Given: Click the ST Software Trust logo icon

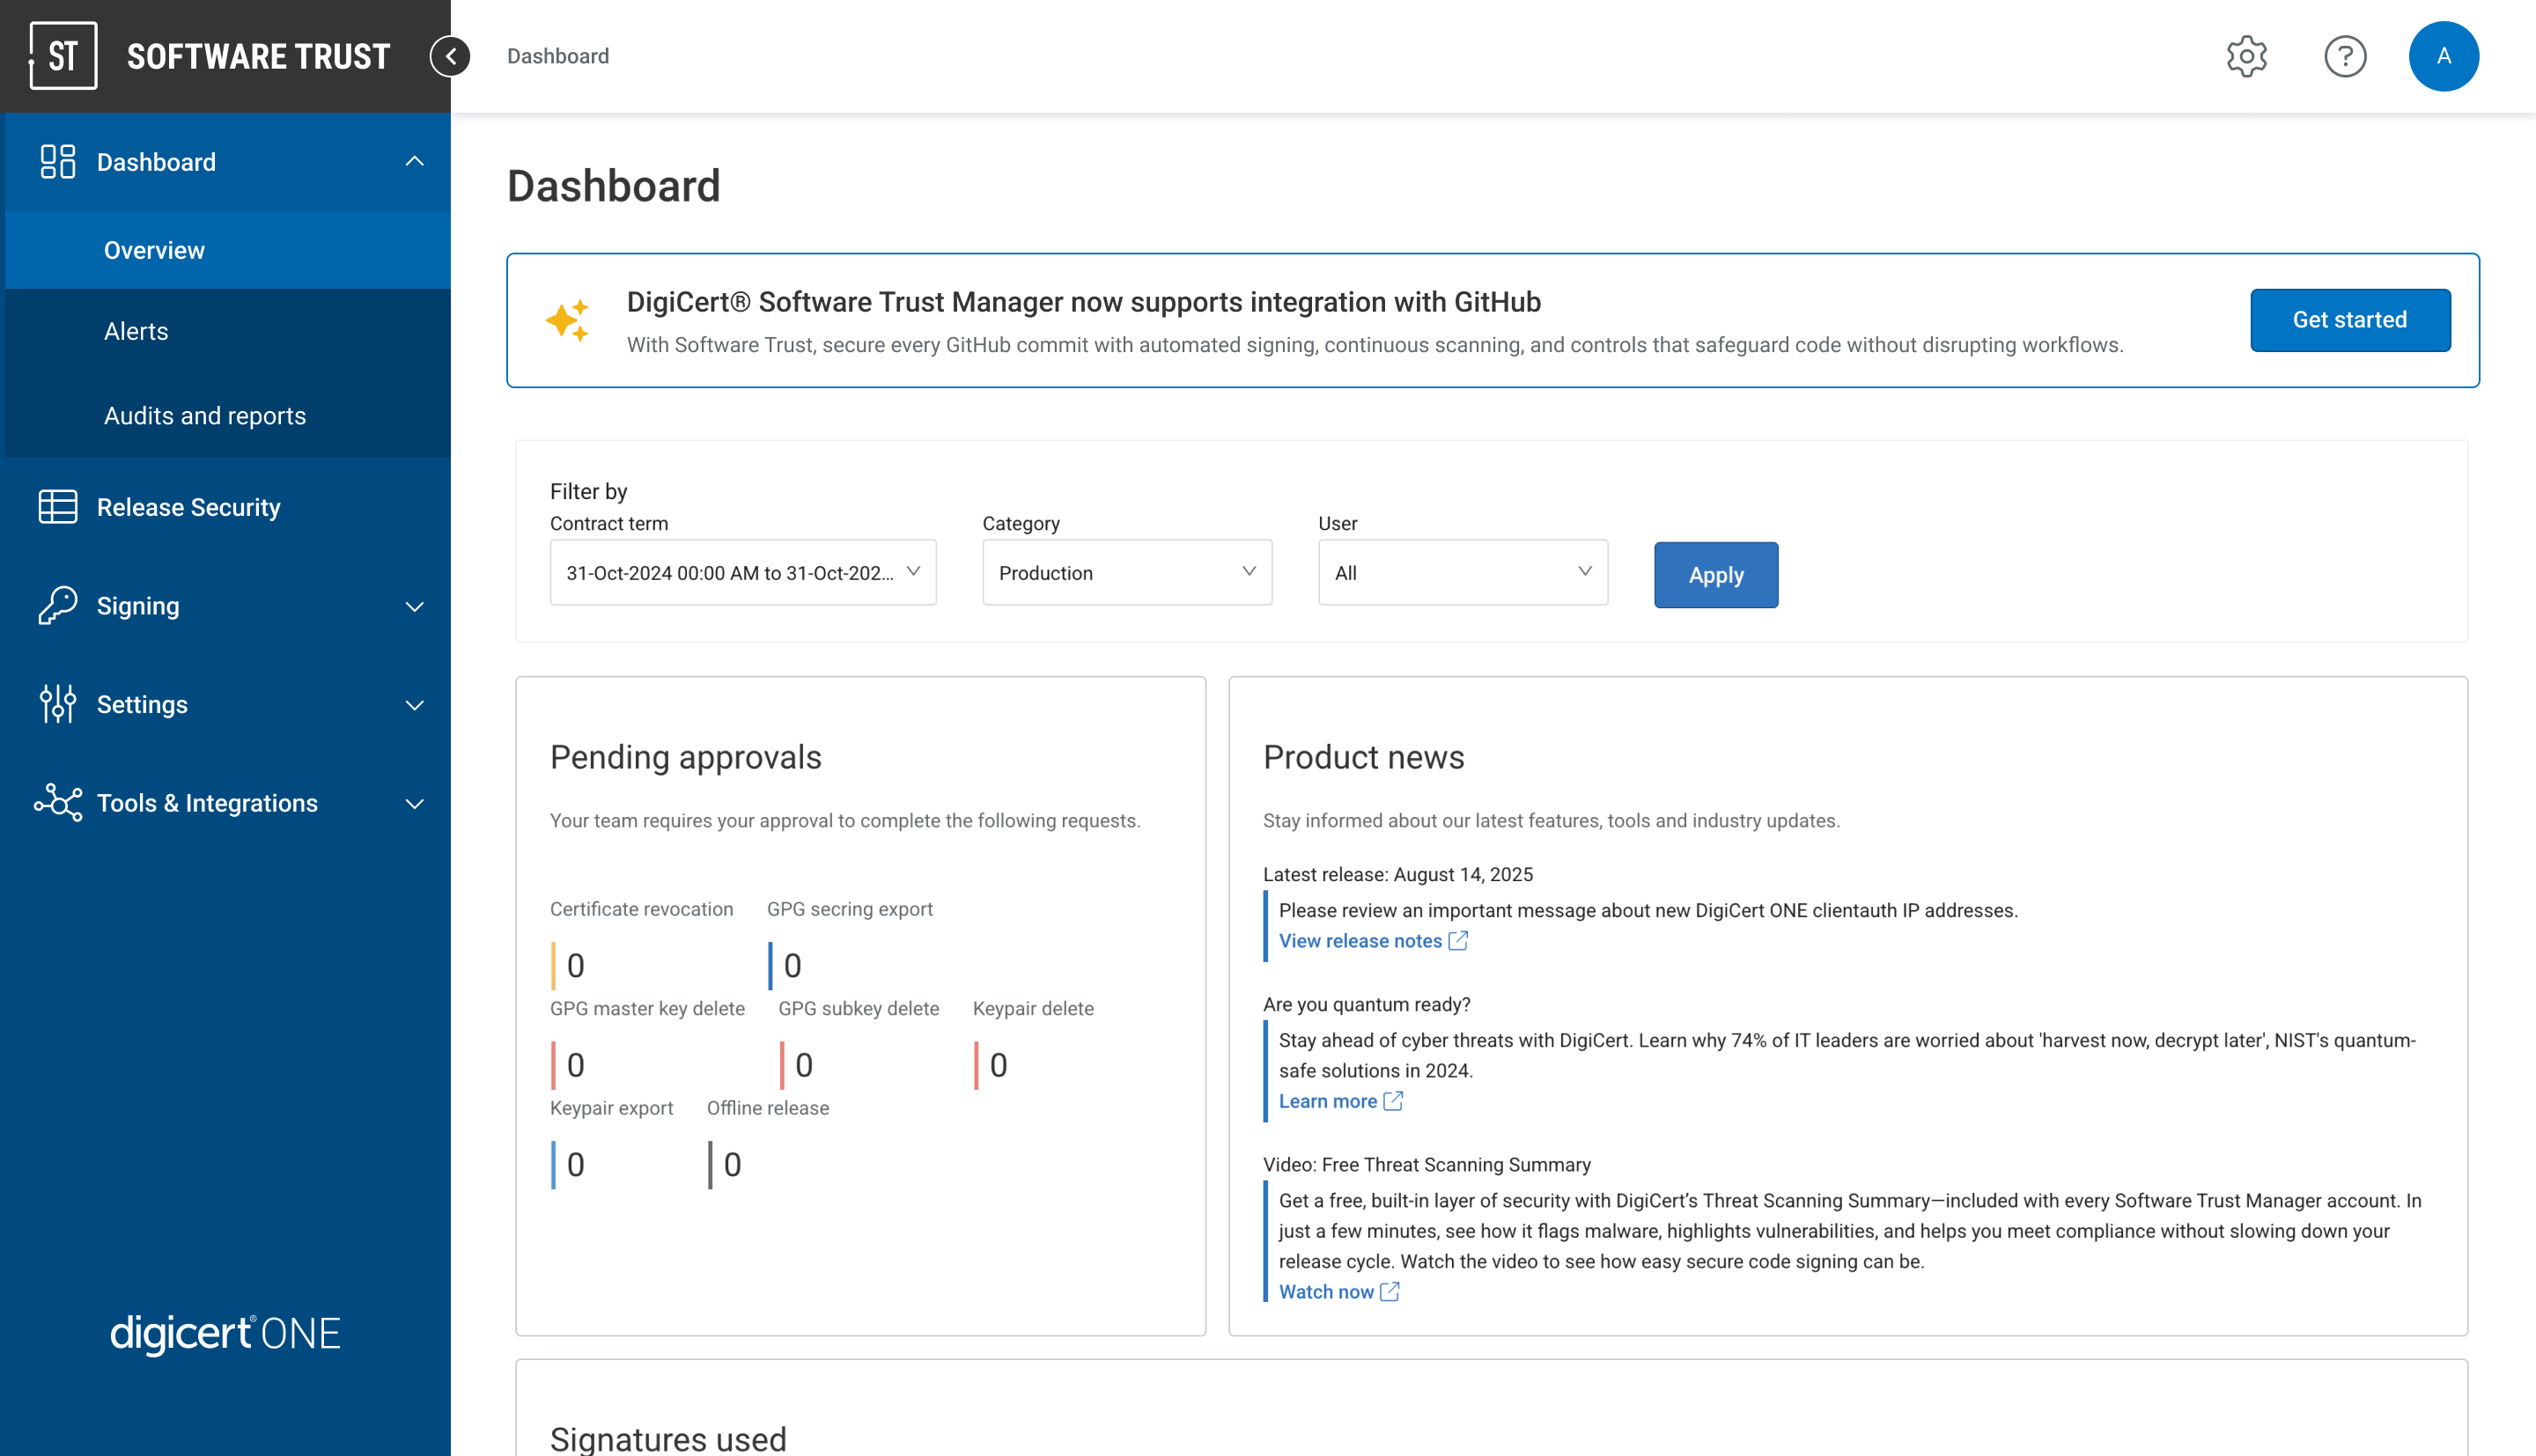Looking at the screenshot, I should pyautogui.click(x=63, y=56).
